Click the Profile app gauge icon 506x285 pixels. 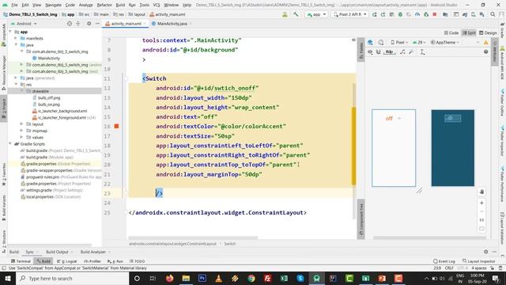(417, 14)
